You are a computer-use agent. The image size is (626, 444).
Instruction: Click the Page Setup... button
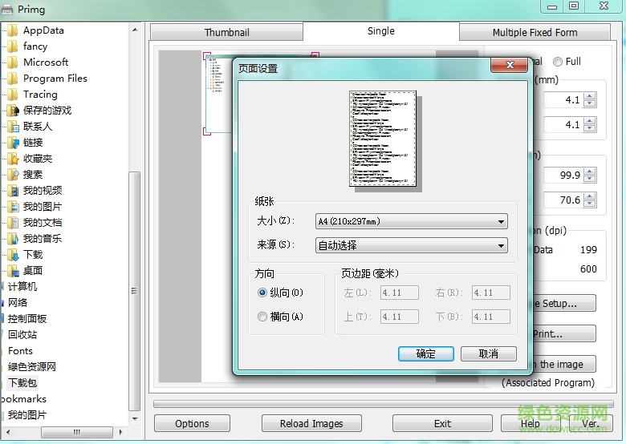(564, 303)
